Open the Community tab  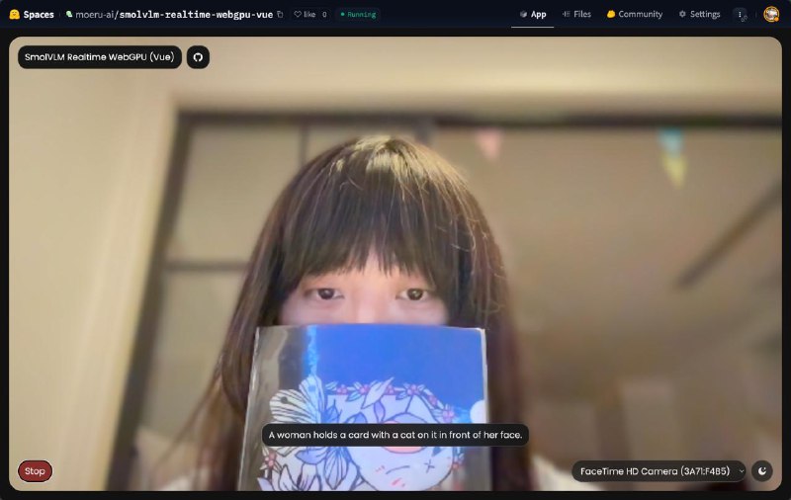coord(635,14)
